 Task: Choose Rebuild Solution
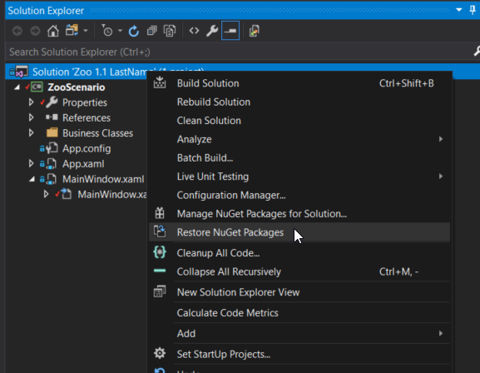(299, 102)
